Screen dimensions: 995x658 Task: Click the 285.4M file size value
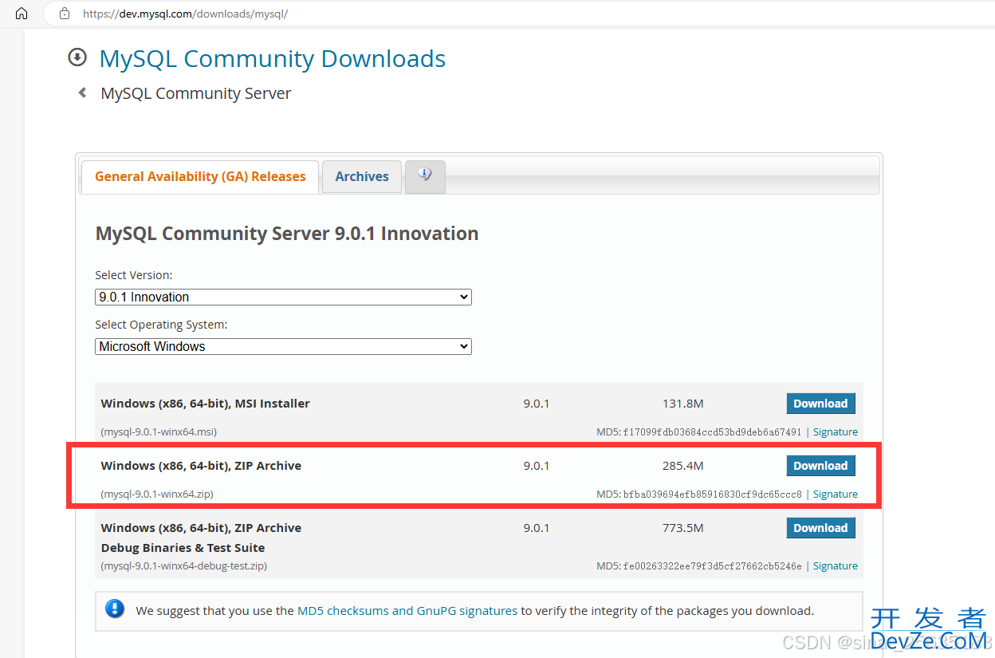coord(682,466)
